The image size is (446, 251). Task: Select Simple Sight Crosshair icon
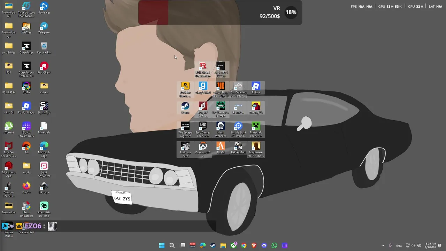(x=238, y=130)
